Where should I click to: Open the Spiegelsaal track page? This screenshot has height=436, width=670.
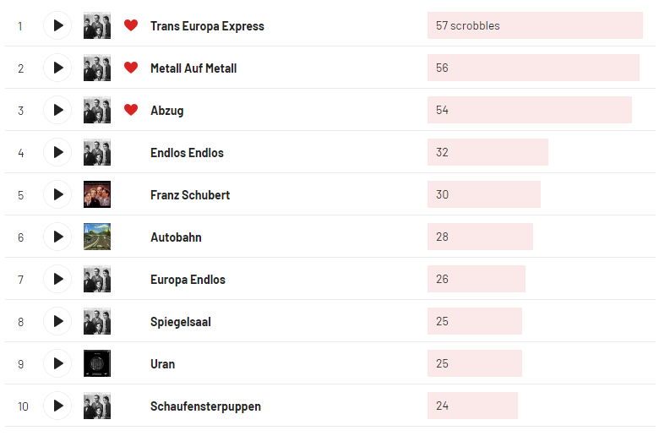pyautogui.click(x=182, y=322)
